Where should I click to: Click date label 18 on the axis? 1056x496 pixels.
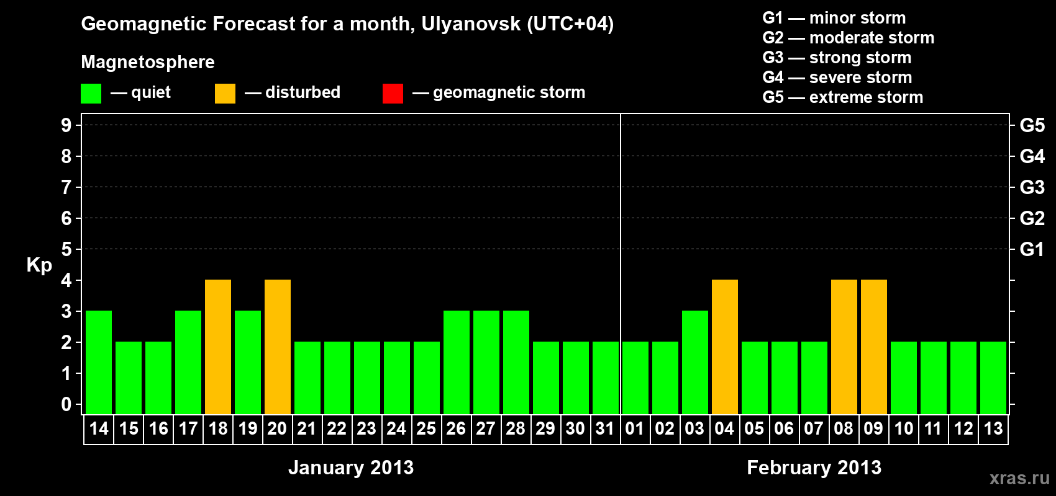click(218, 428)
